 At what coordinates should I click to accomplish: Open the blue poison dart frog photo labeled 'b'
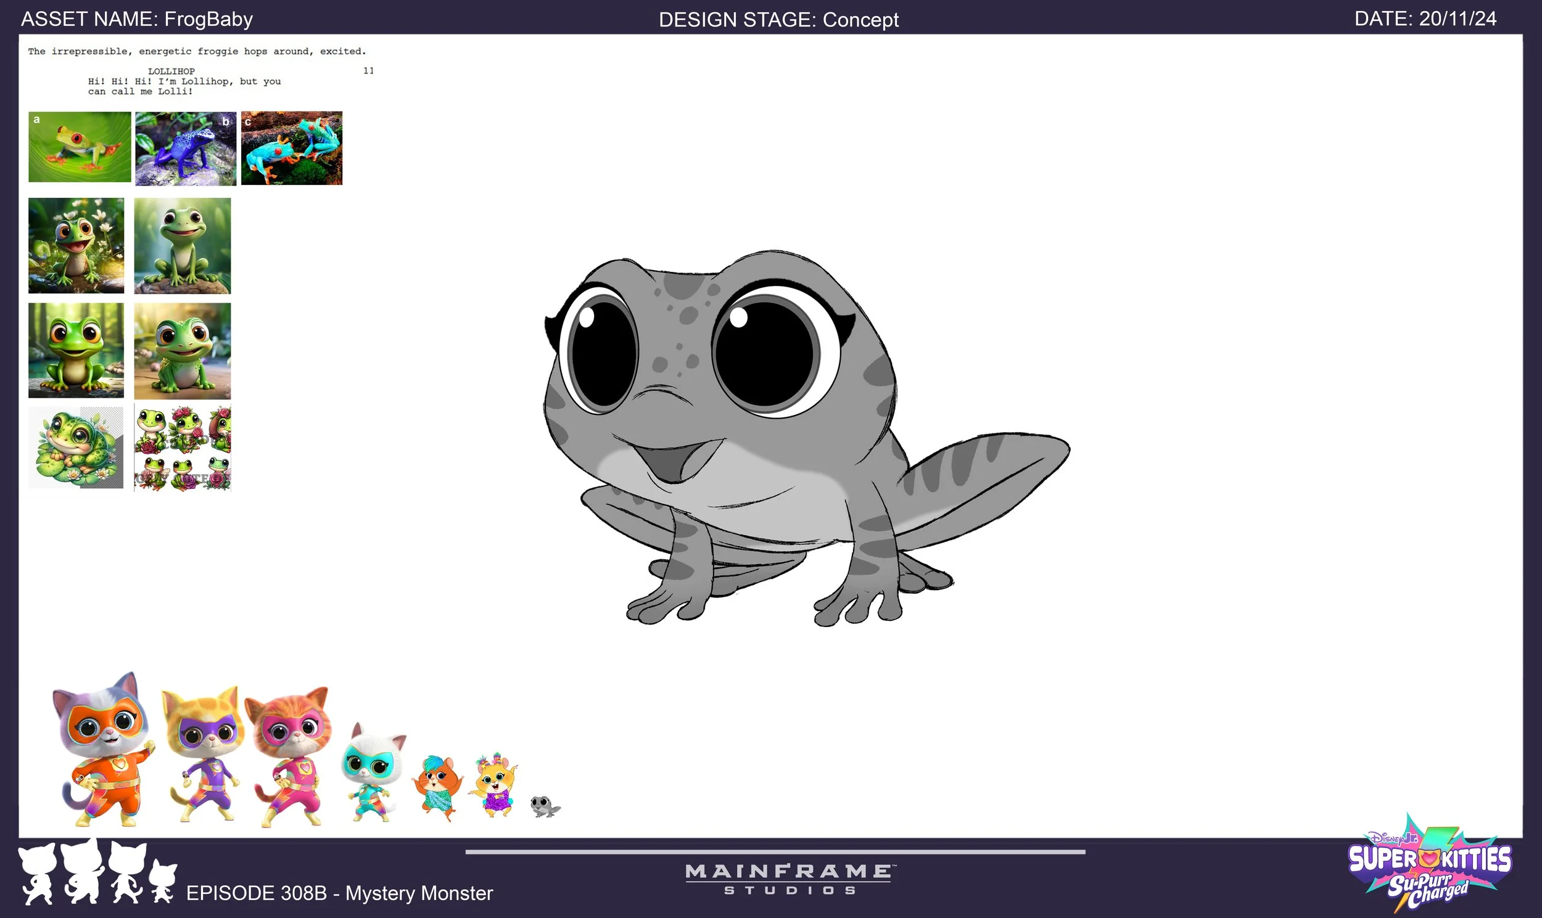tap(185, 147)
